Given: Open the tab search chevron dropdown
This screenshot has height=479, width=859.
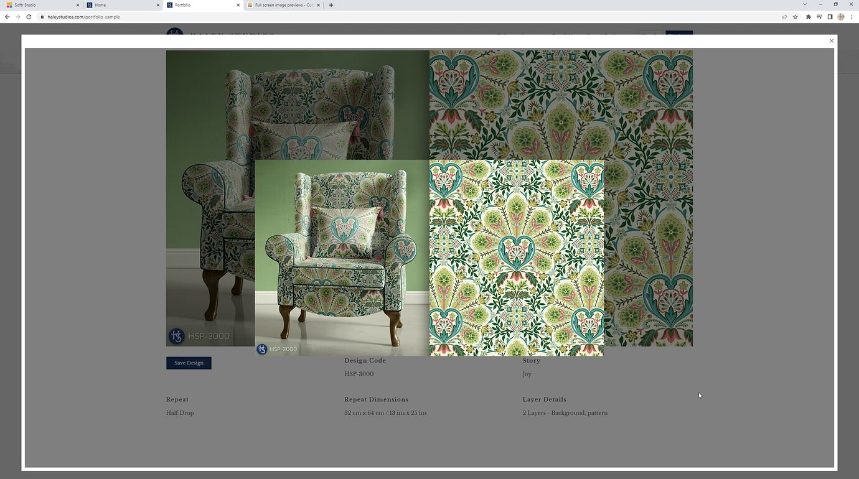Looking at the screenshot, I should click(805, 4).
